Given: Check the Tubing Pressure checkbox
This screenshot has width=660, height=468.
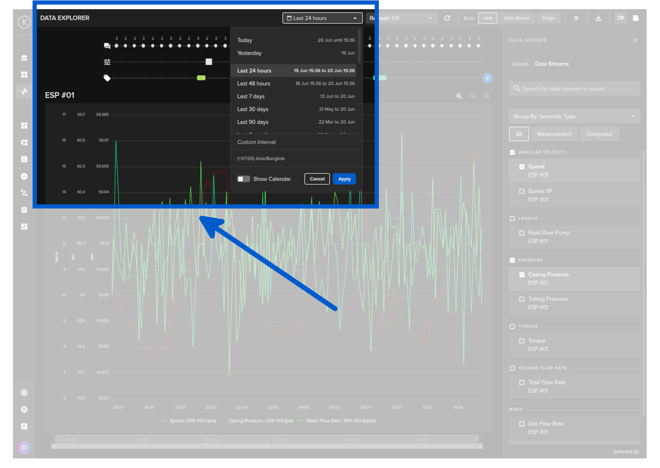Looking at the screenshot, I should click(x=522, y=299).
